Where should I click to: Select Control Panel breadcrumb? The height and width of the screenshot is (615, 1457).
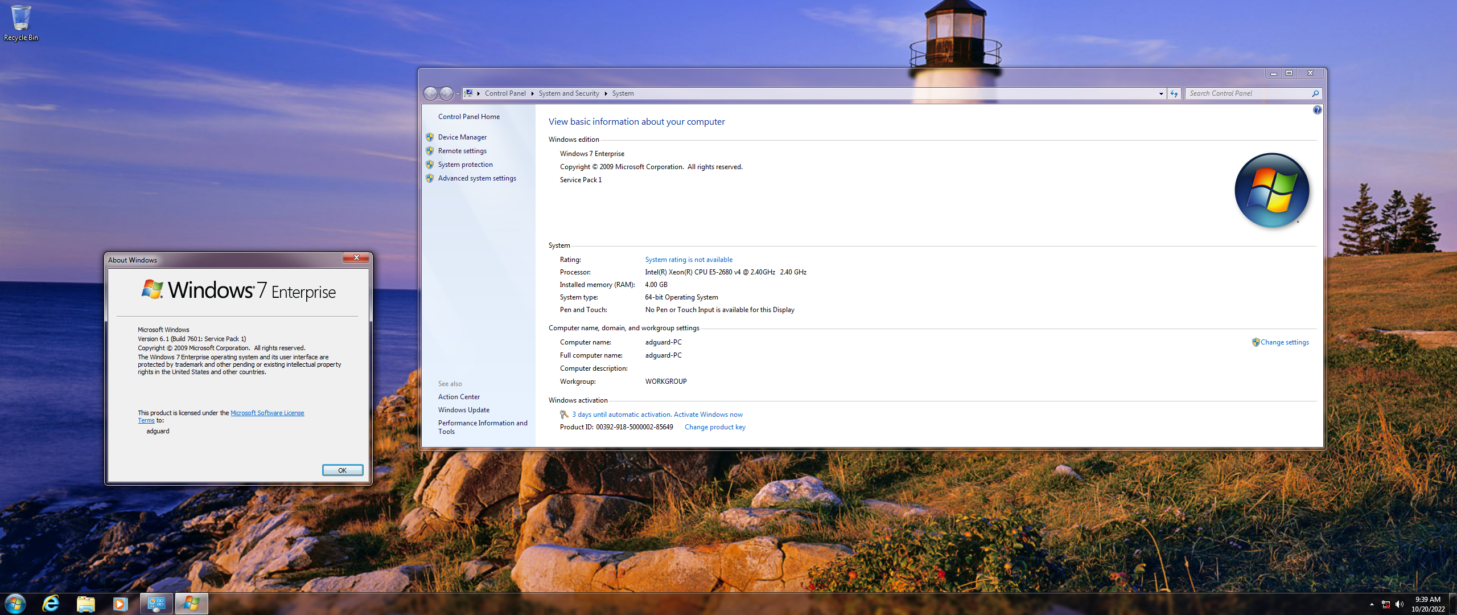(505, 93)
